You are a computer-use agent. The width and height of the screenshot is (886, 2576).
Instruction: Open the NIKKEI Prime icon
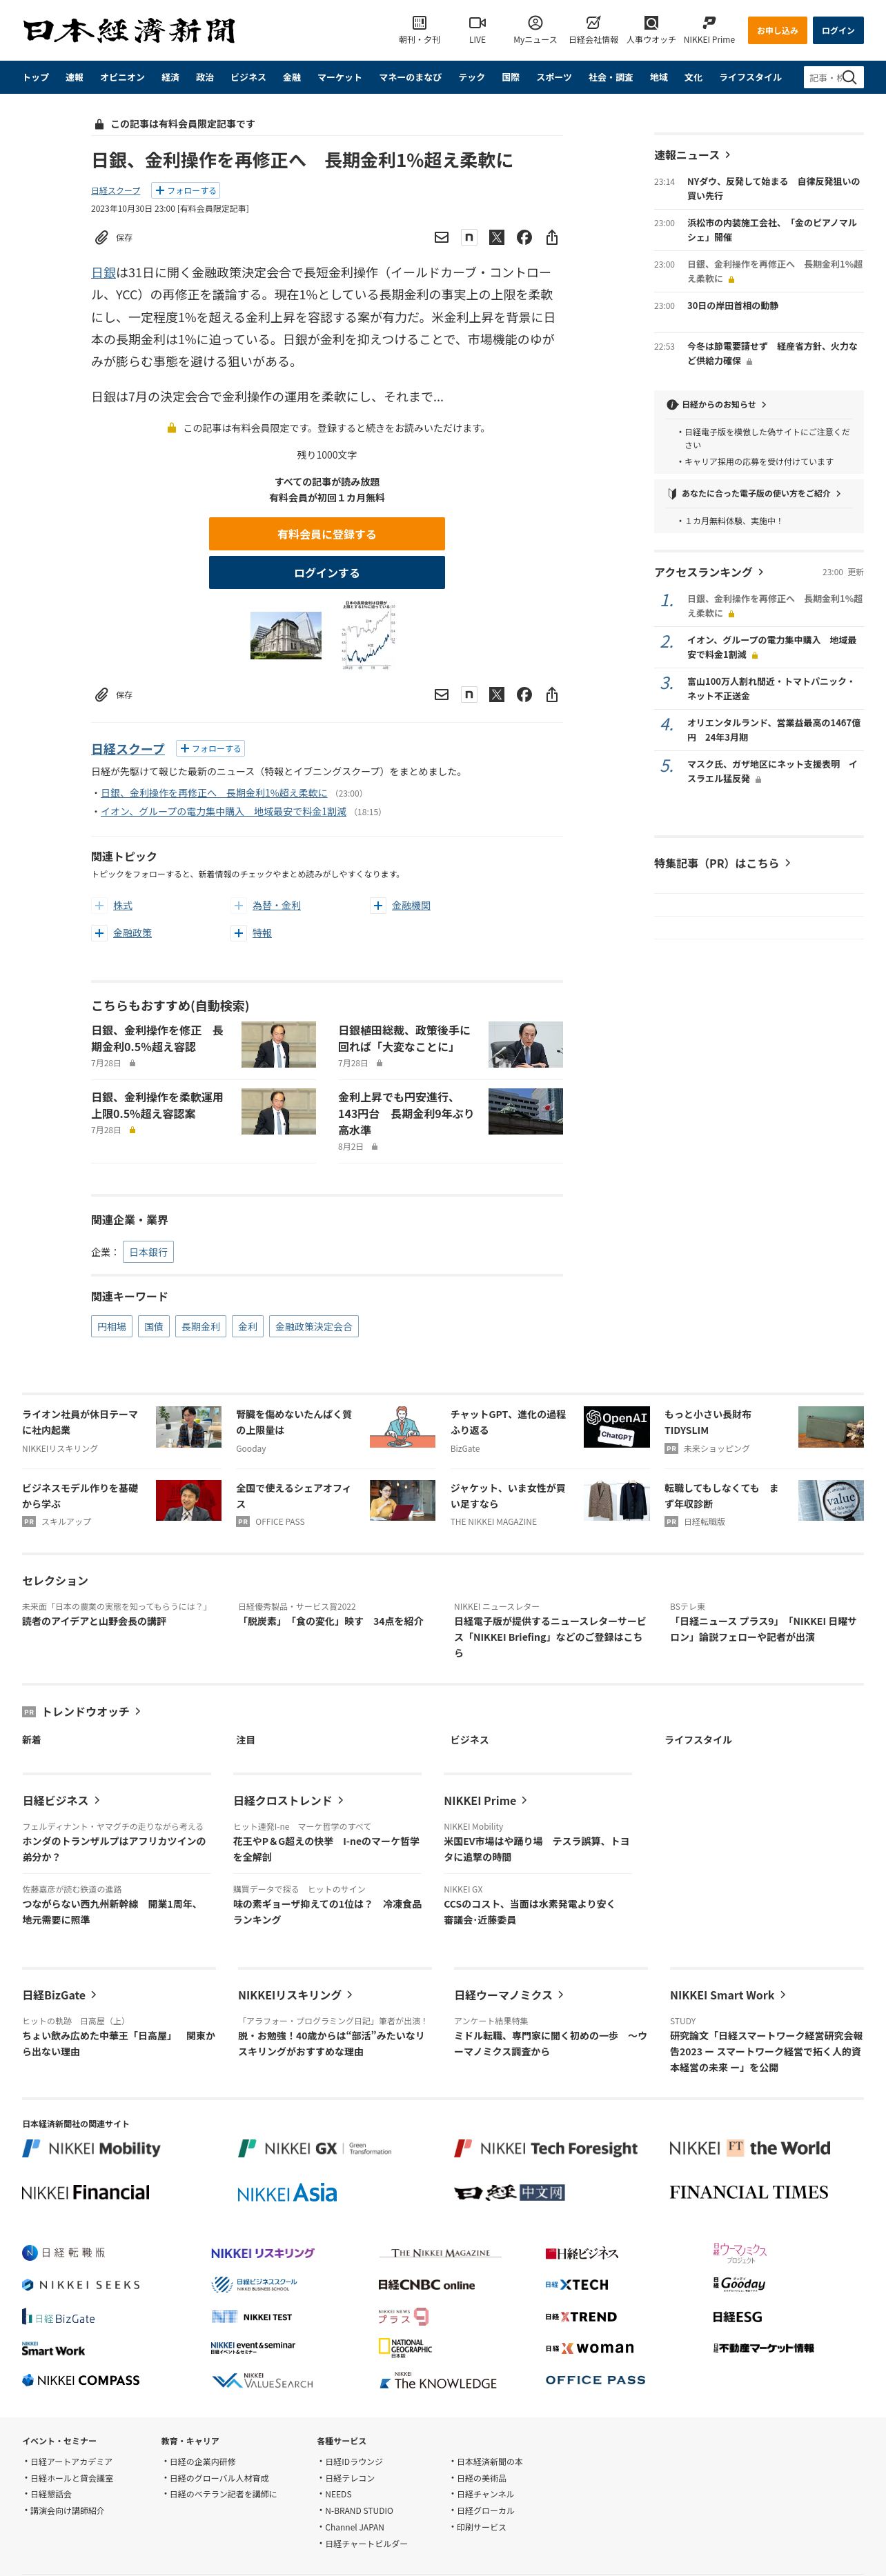pyautogui.click(x=709, y=29)
